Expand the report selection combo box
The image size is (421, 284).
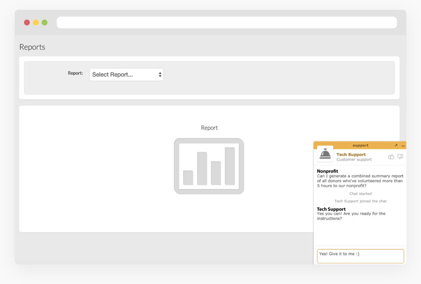126,74
